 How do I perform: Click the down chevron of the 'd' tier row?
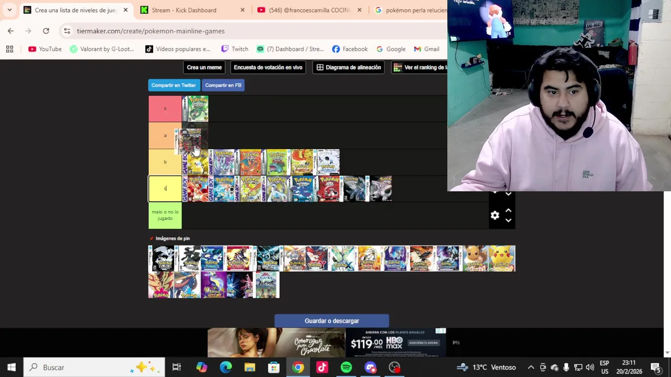508,194
